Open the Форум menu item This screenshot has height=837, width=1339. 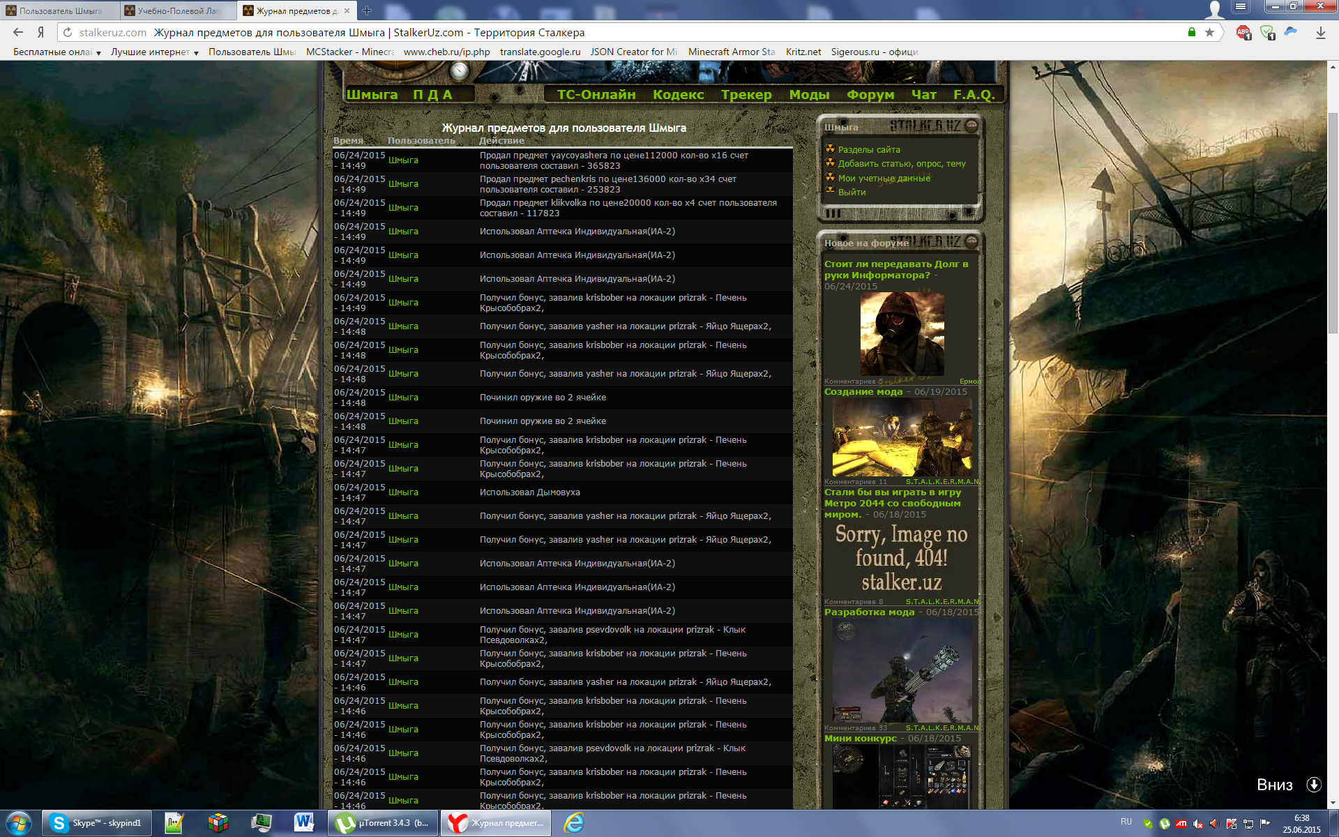(870, 95)
